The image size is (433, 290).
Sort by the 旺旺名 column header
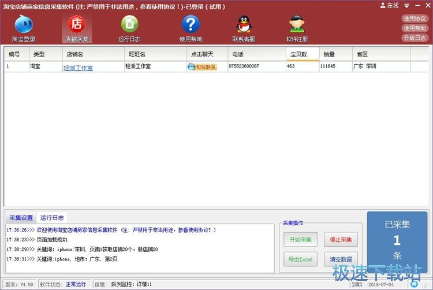156,54
